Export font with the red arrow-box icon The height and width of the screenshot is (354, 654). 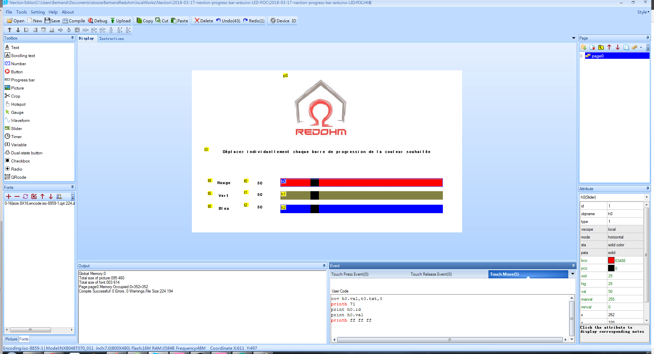[x=34, y=196]
